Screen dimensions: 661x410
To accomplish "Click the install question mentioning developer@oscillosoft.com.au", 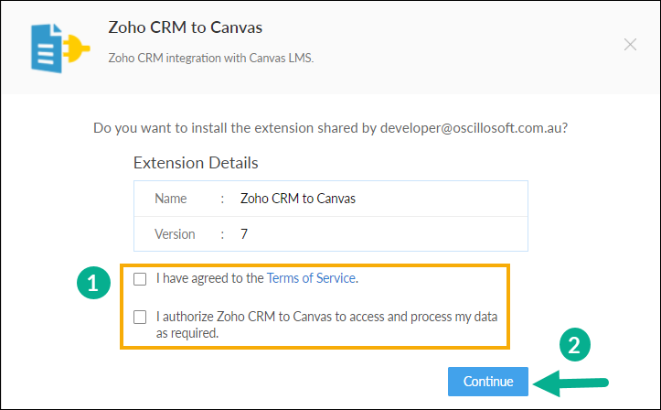I will (331, 128).
